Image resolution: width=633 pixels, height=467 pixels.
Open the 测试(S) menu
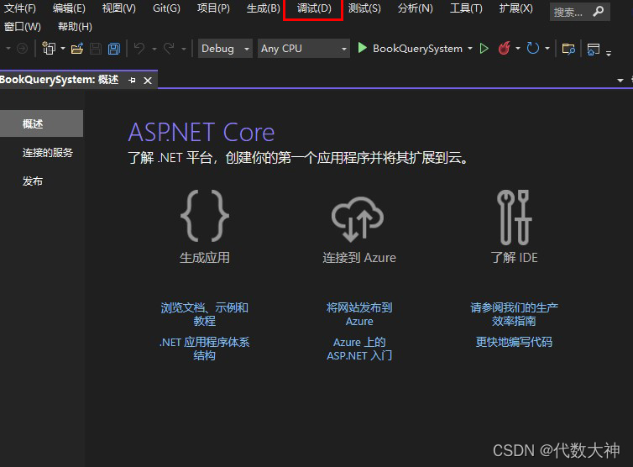[x=364, y=8]
